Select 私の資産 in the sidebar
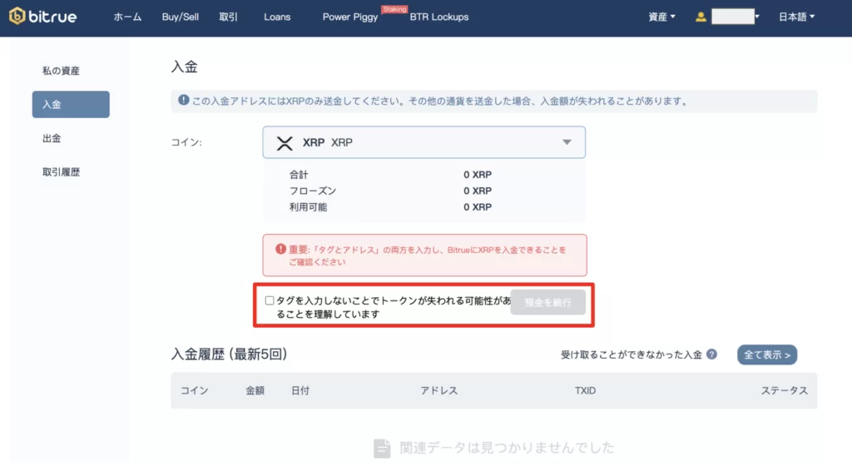852x466 pixels. 61,71
